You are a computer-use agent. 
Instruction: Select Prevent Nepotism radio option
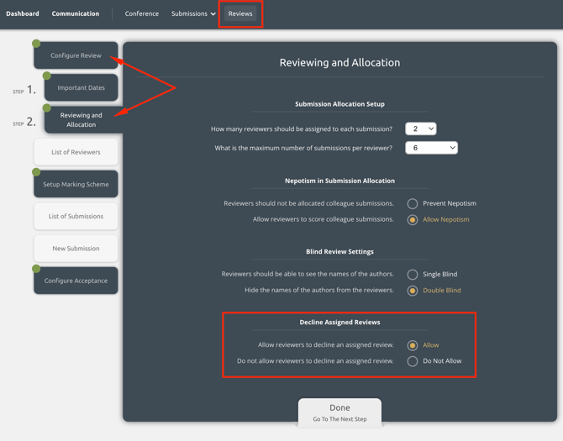click(x=413, y=203)
